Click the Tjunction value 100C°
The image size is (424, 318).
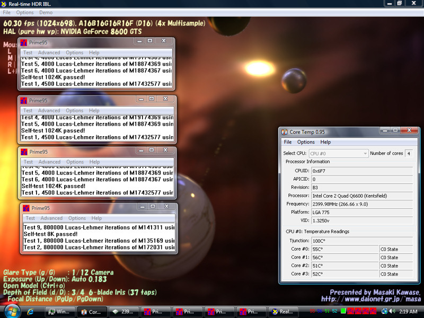[362, 241]
